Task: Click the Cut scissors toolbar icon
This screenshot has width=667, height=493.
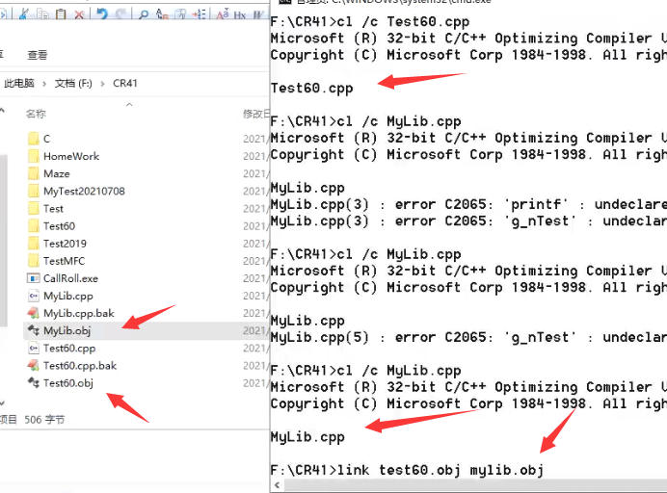Action: pos(23,13)
